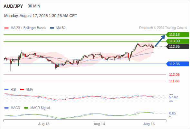The image size is (190, 129).
Task: Click the MA 50 legend swatch
Action: (x=52, y=28)
